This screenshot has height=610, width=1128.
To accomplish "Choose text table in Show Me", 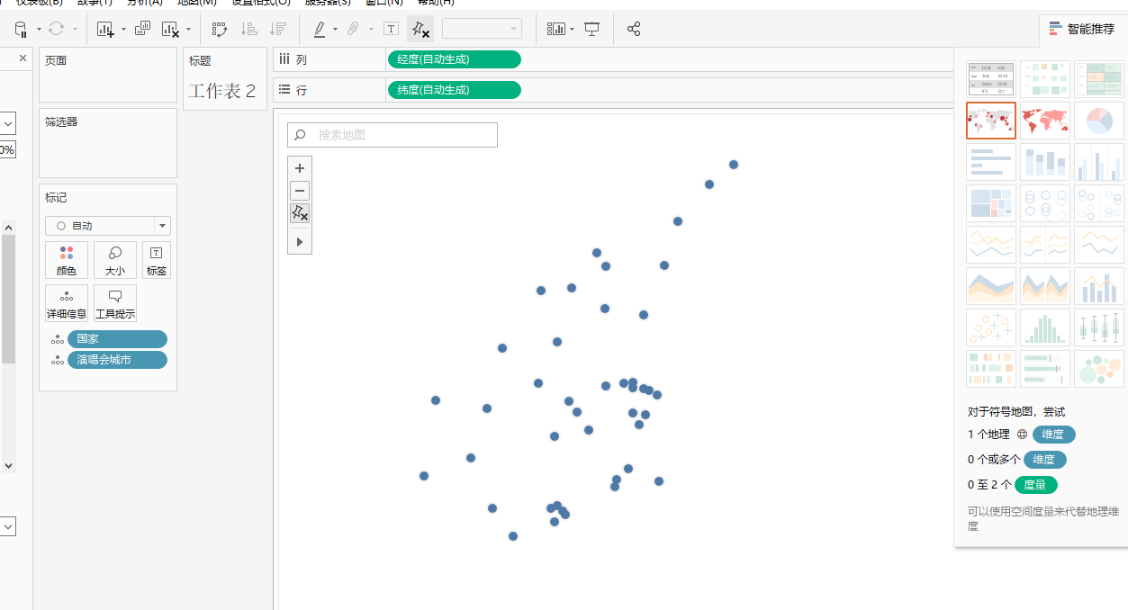I will coord(991,79).
